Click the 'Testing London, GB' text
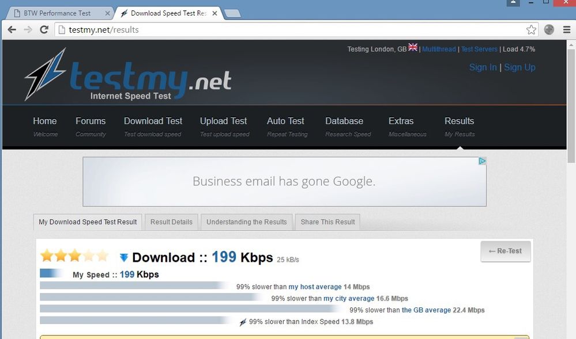 coord(377,49)
